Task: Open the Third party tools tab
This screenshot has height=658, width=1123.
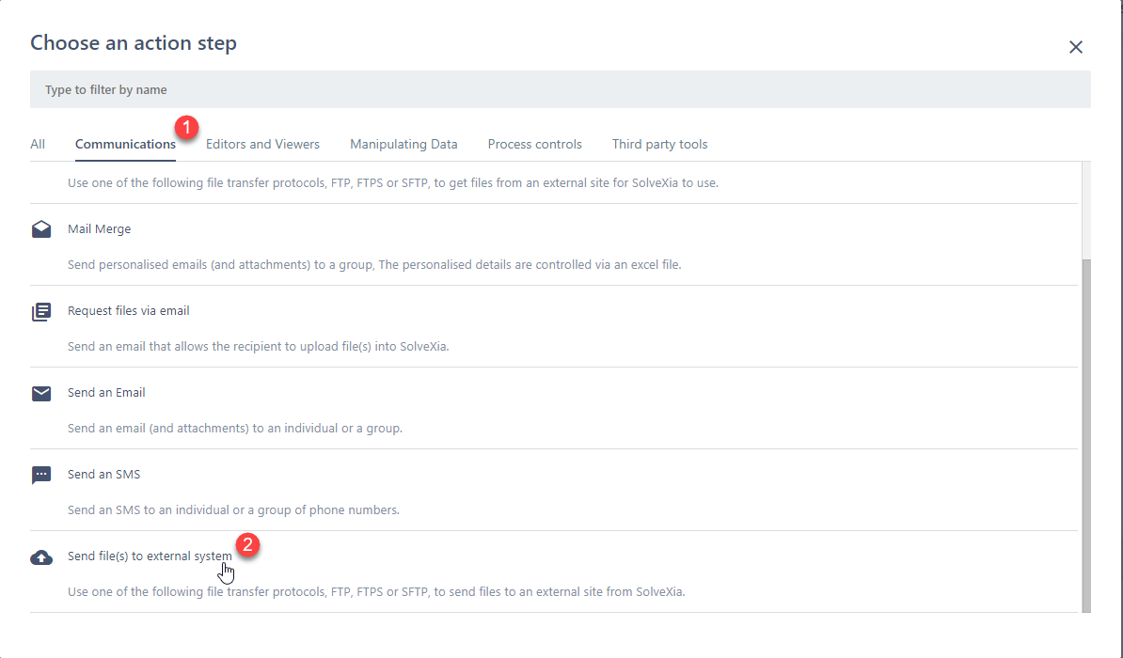Action: (x=659, y=144)
